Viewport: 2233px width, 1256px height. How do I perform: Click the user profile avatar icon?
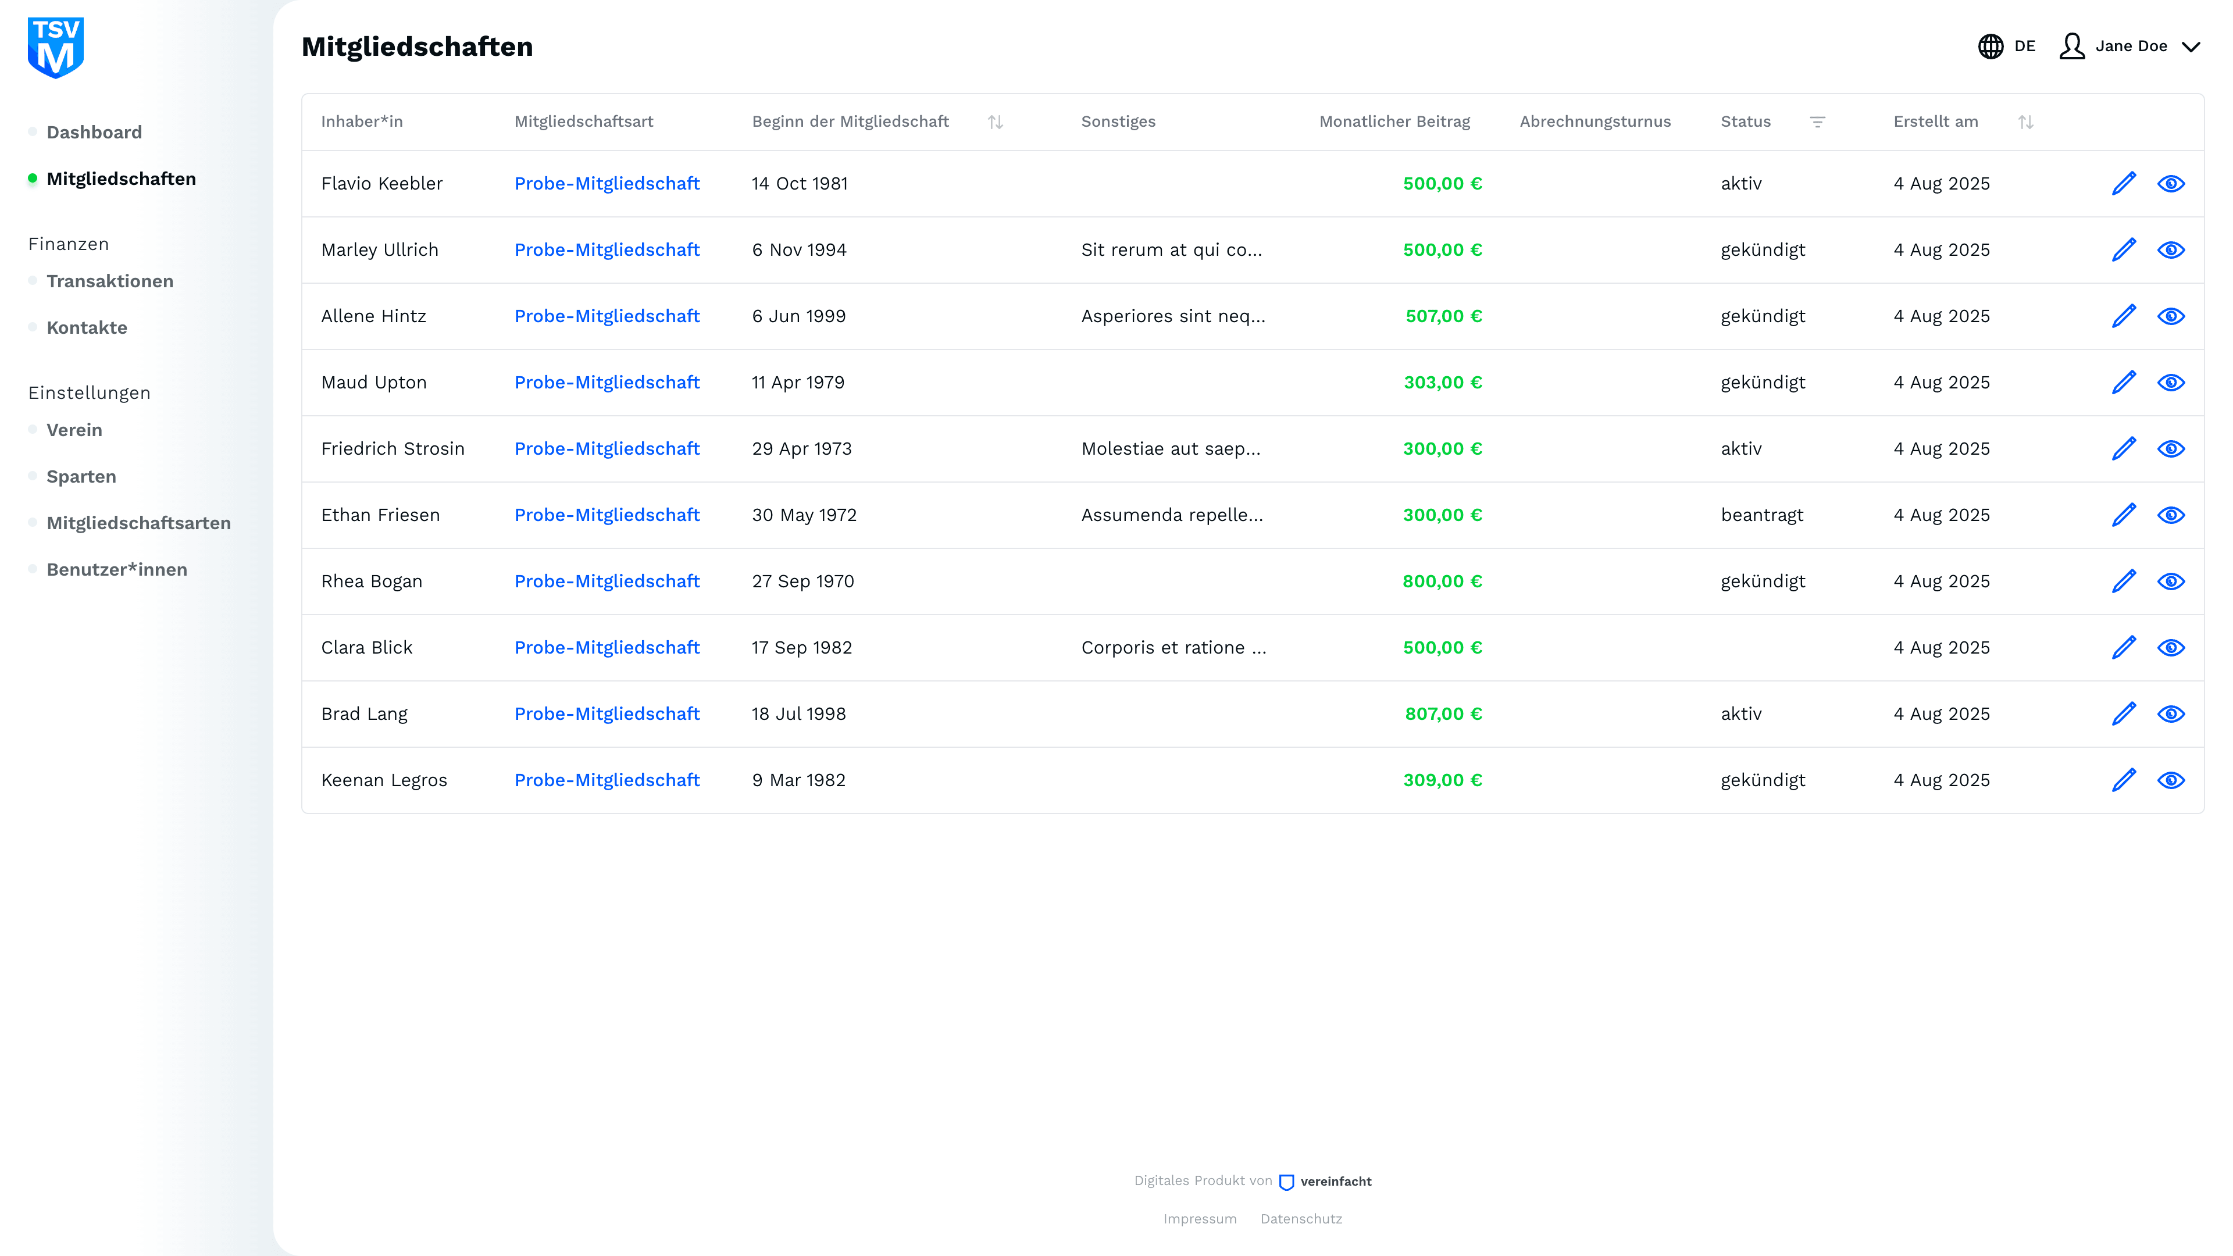point(2072,46)
